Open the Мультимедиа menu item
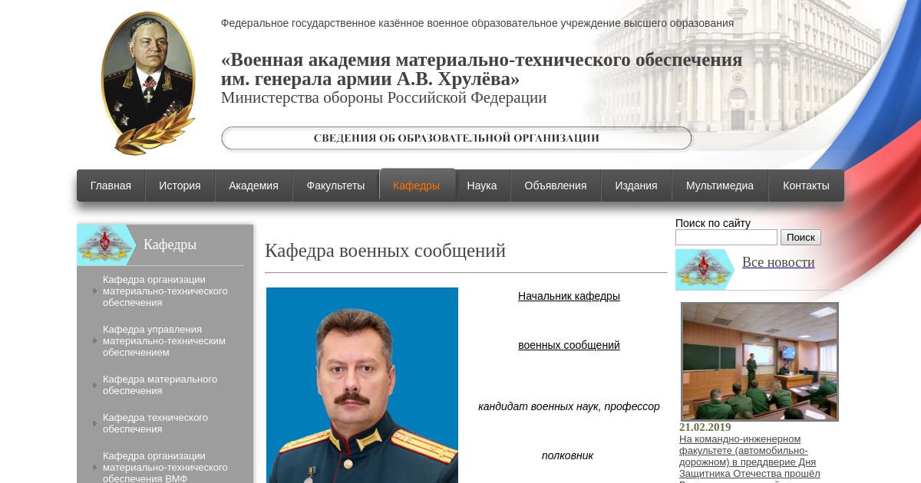Screen dimensions: 921x483 click(x=720, y=186)
